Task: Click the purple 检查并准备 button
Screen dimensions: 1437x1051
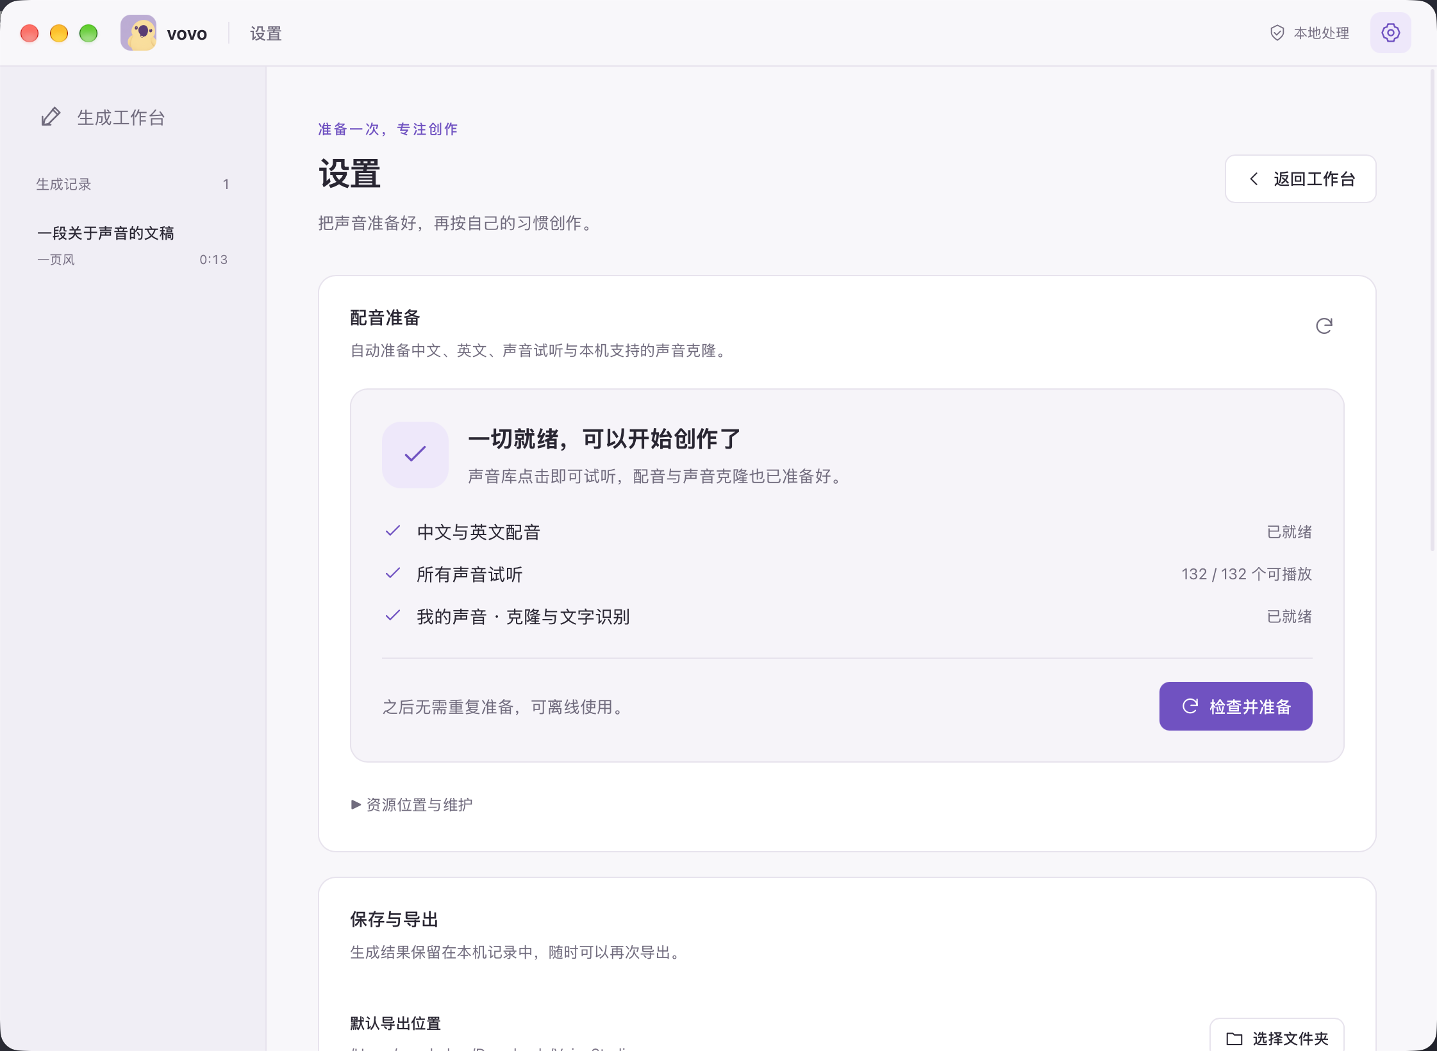Action: click(x=1236, y=706)
